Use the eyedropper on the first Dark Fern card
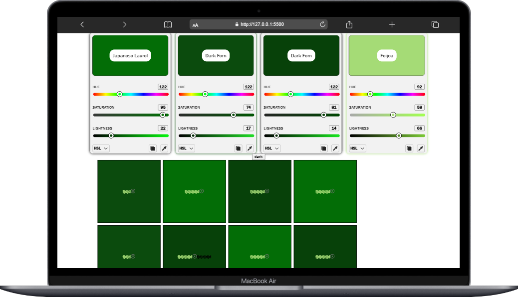This screenshot has height=297, width=518. (249, 148)
